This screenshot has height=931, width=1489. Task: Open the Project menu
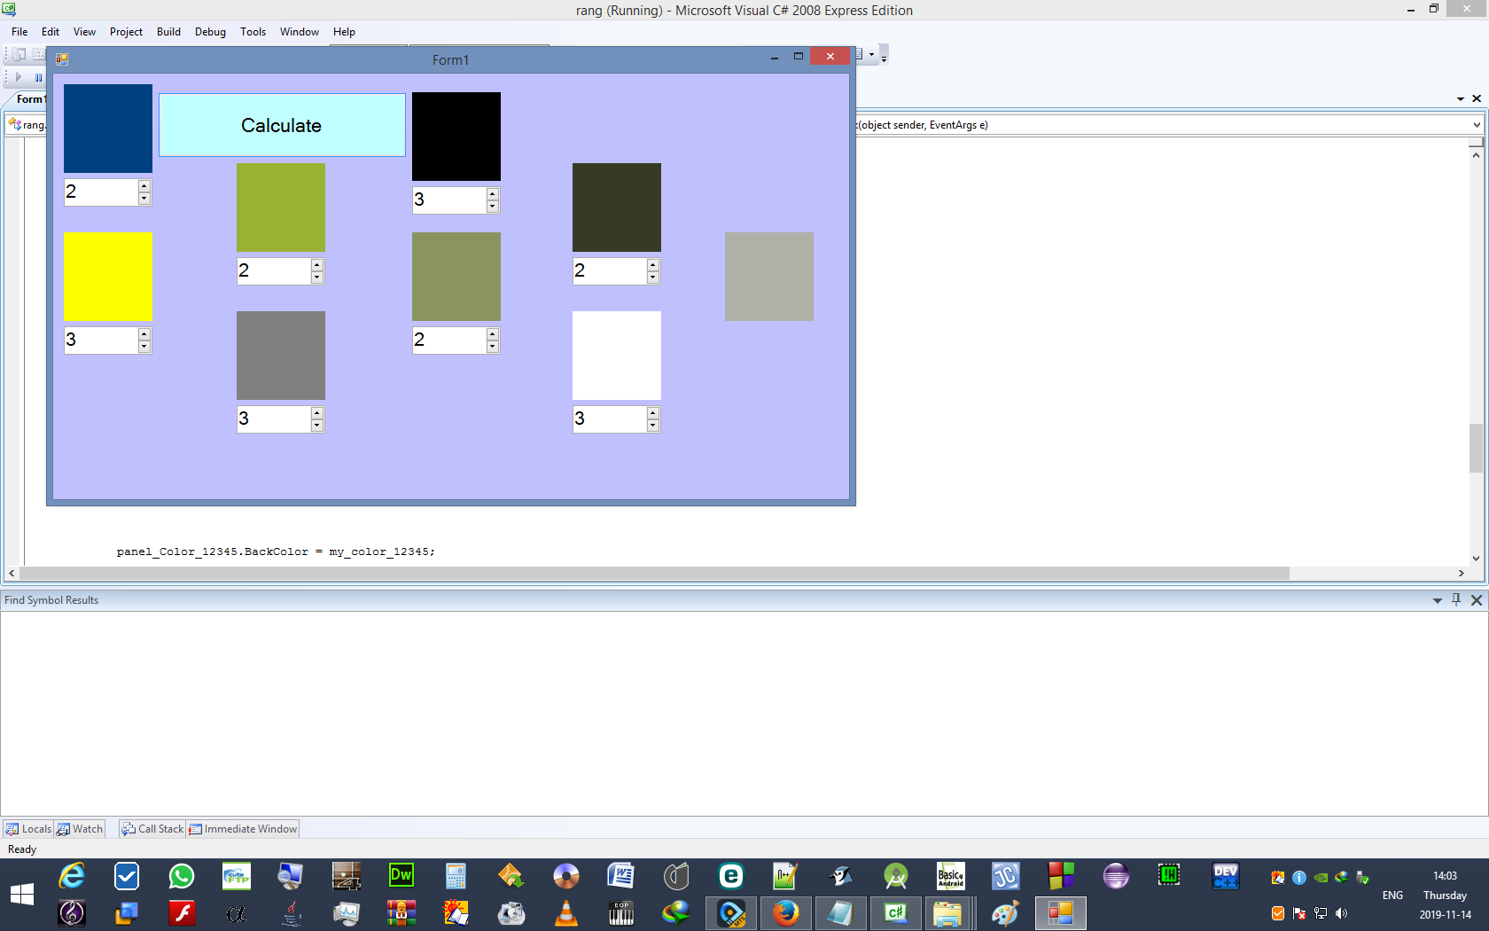(126, 32)
